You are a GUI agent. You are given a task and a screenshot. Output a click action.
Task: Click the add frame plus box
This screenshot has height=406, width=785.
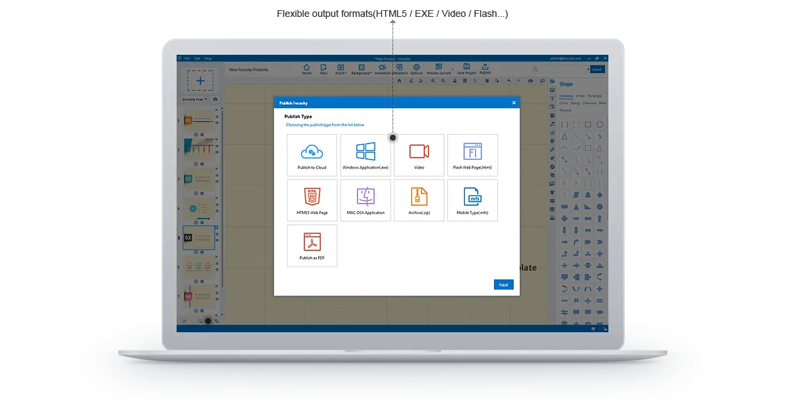click(x=200, y=81)
